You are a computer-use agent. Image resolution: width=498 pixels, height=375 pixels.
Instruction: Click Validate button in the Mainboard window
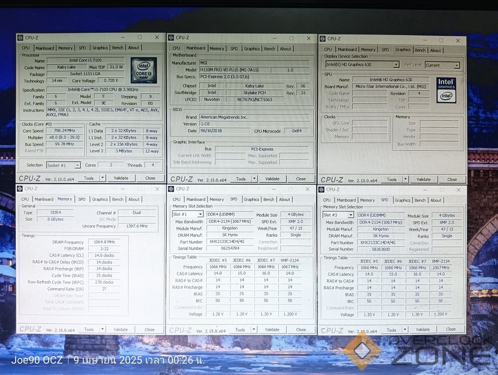273,179
